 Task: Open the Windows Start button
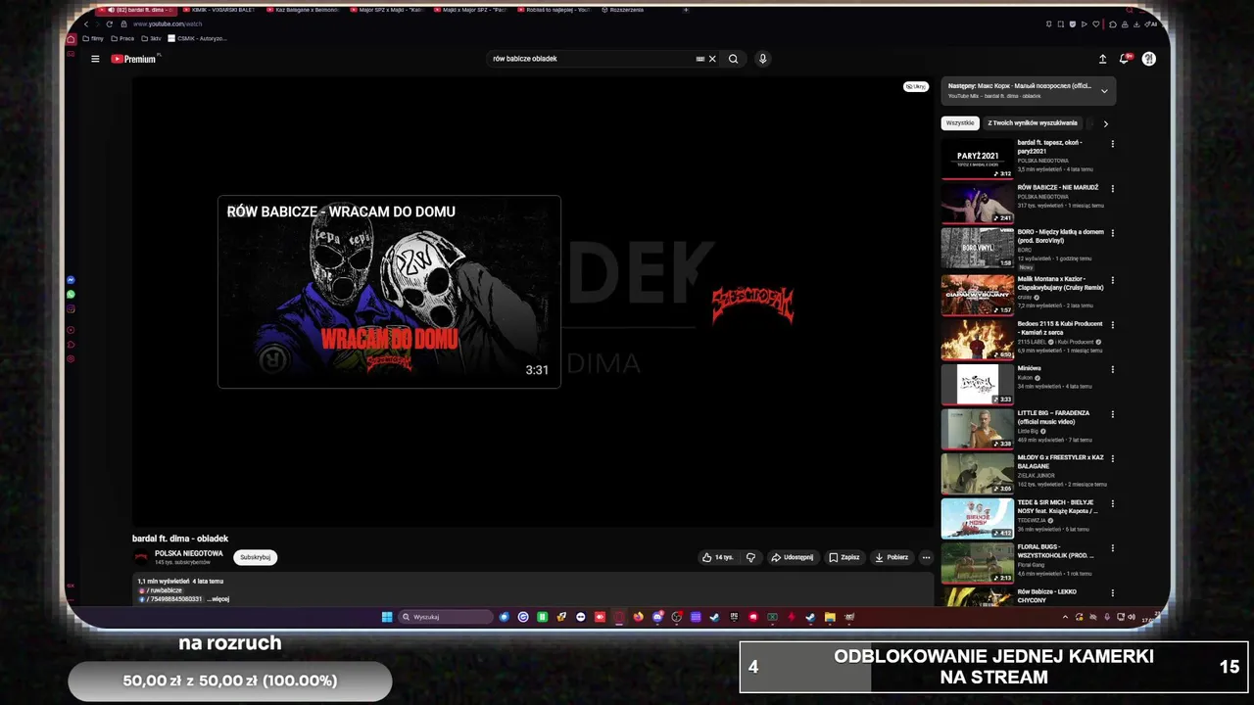[387, 617]
